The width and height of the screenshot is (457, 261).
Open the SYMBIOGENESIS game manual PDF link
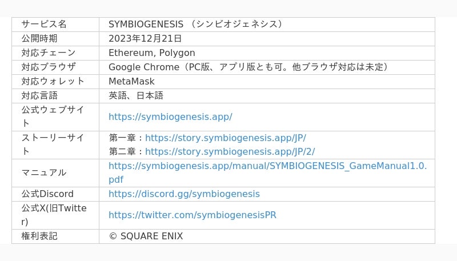tap(267, 166)
